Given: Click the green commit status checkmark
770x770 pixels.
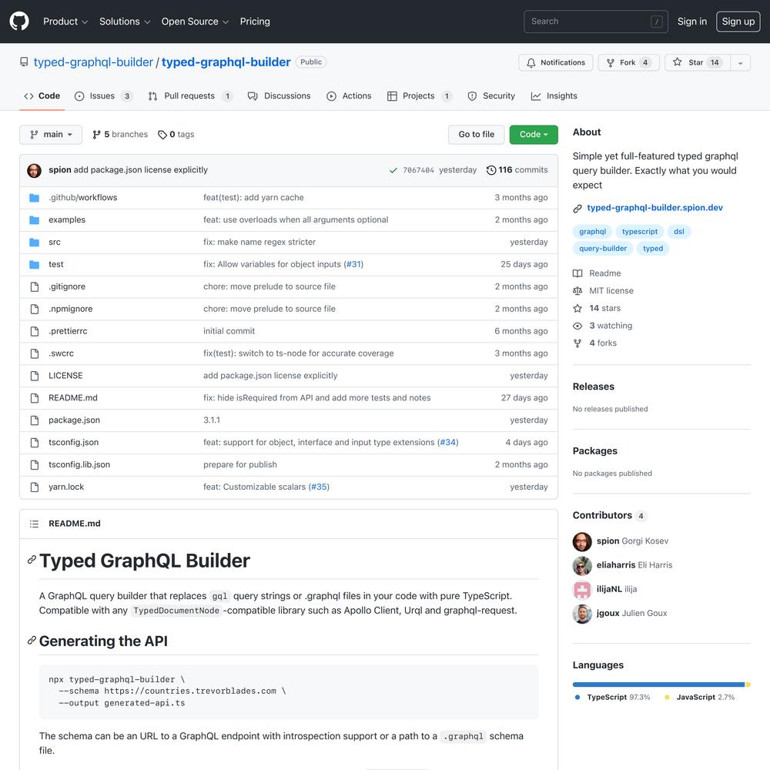Looking at the screenshot, I should pos(393,170).
